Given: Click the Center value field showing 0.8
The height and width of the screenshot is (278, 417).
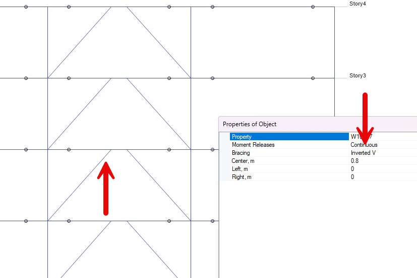Looking at the screenshot, I should pos(354,161).
